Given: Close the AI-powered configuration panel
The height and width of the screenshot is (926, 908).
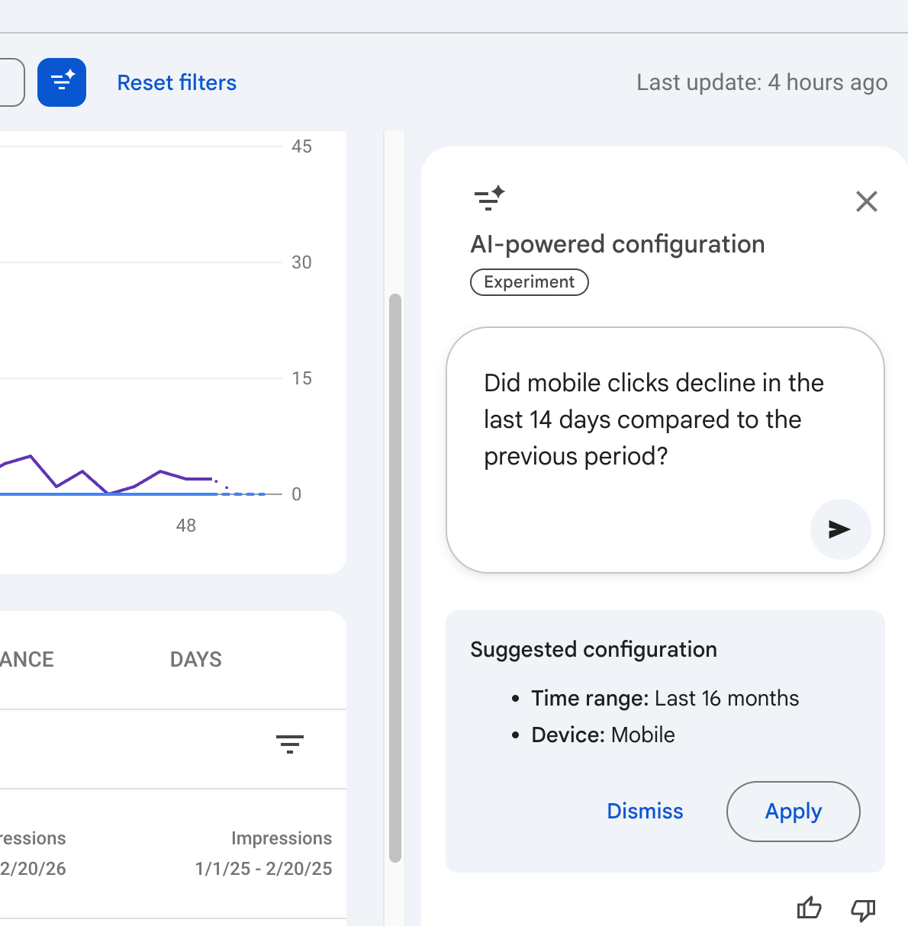Looking at the screenshot, I should tap(866, 201).
